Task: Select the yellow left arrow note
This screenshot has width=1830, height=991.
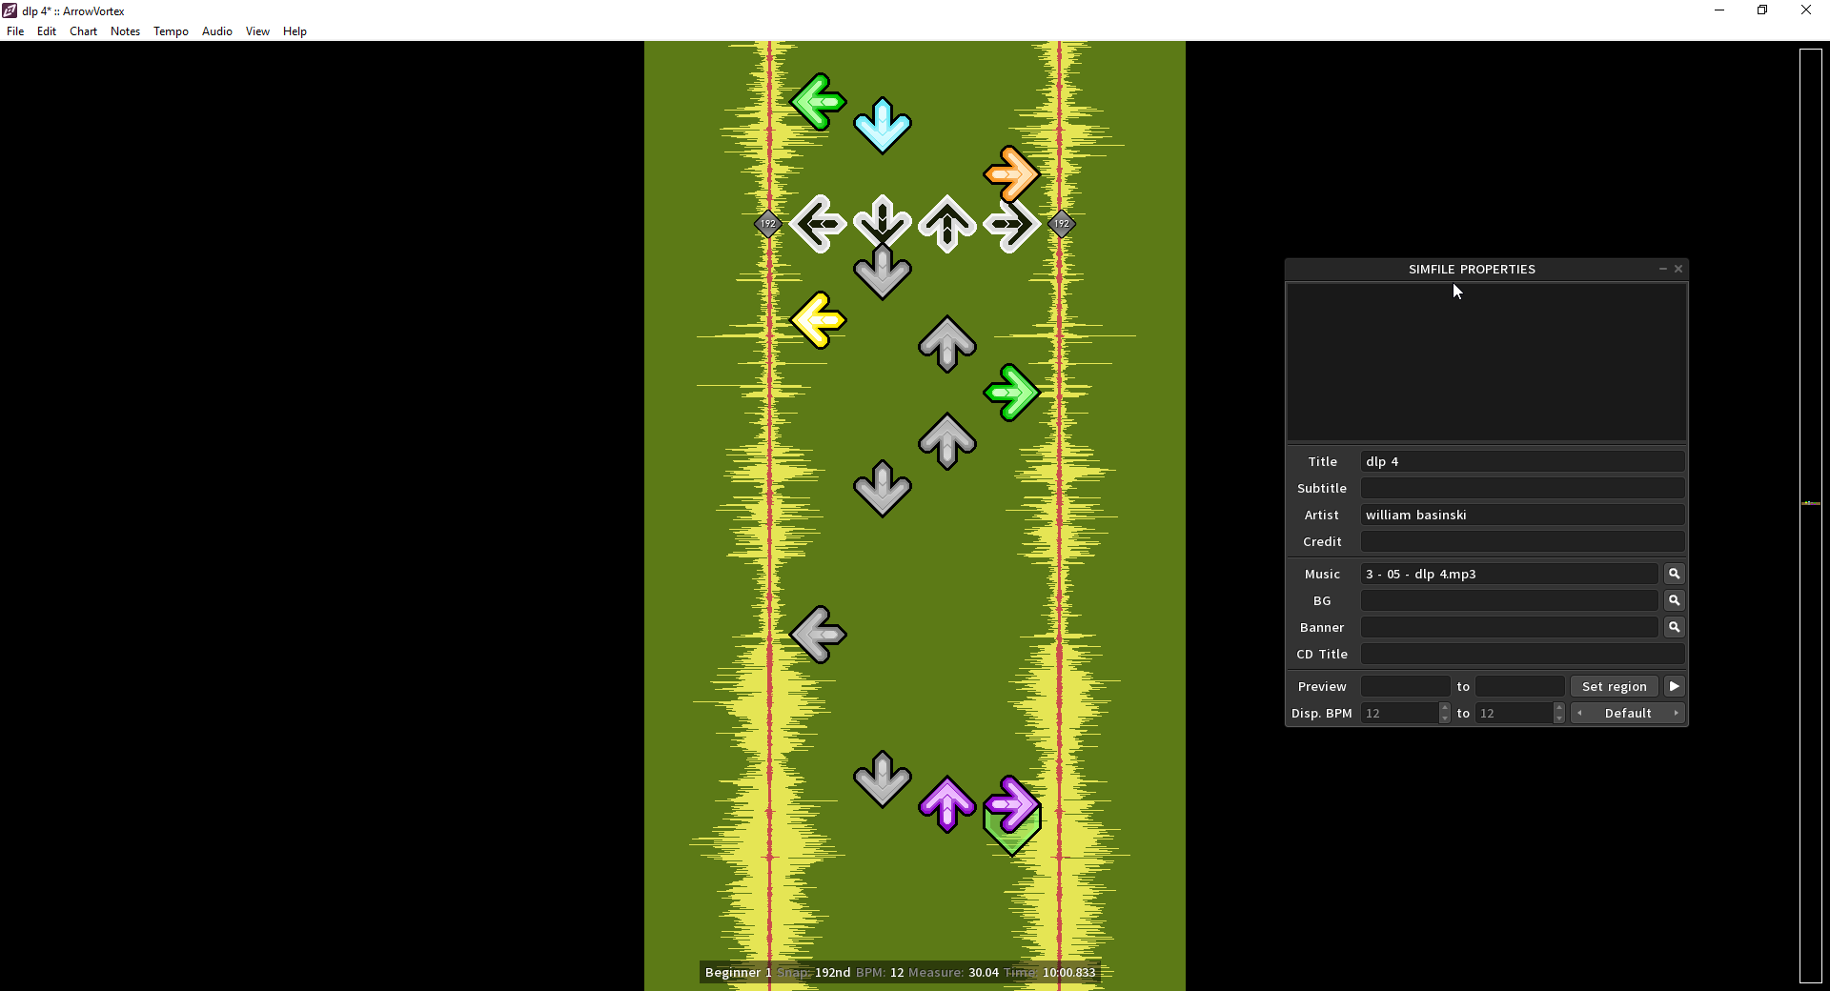Action: coord(818,320)
